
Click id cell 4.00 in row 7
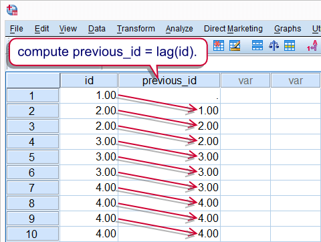pos(89,188)
